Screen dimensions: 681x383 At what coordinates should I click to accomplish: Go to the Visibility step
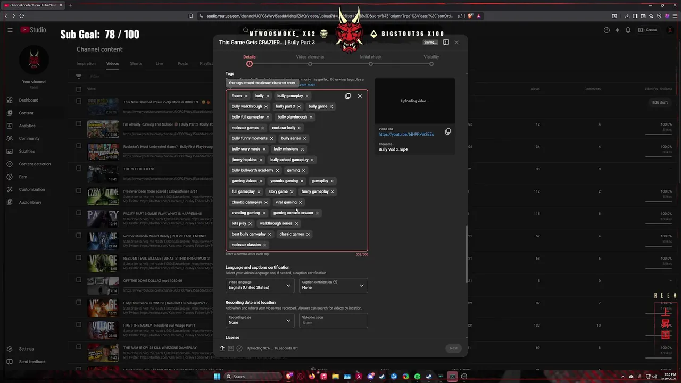coord(431,60)
